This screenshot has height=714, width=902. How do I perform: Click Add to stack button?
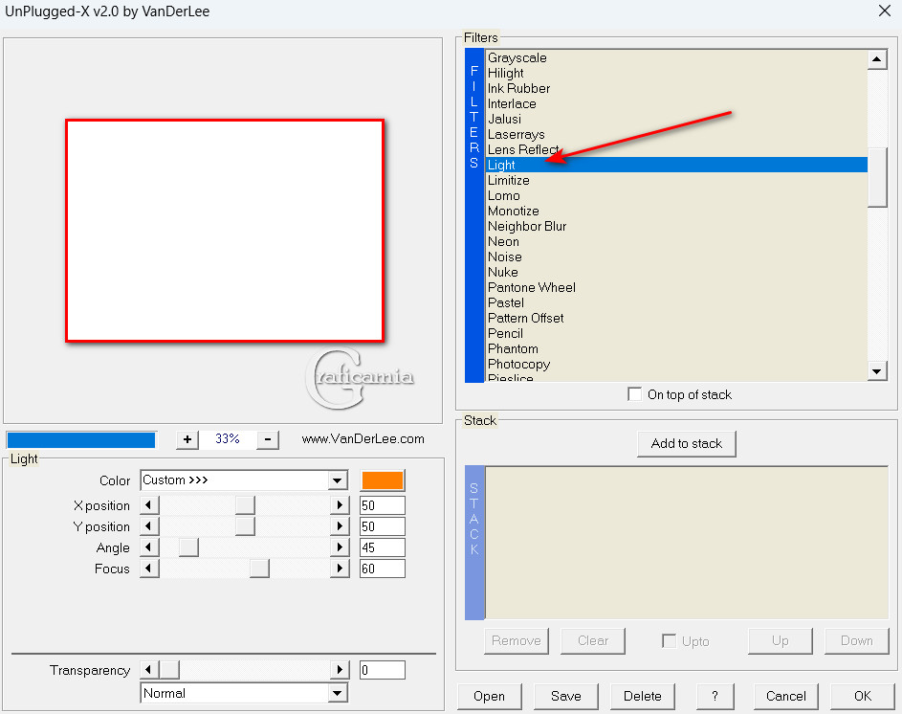[x=686, y=443]
